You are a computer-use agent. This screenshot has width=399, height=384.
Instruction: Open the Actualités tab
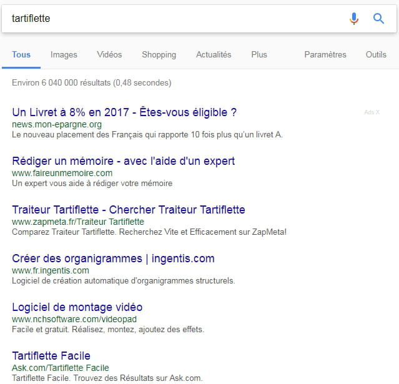pyautogui.click(x=214, y=55)
